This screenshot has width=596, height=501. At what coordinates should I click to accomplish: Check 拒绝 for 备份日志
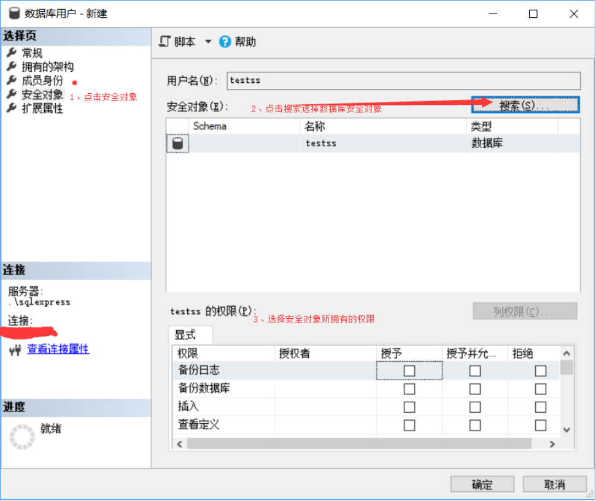coord(541,371)
